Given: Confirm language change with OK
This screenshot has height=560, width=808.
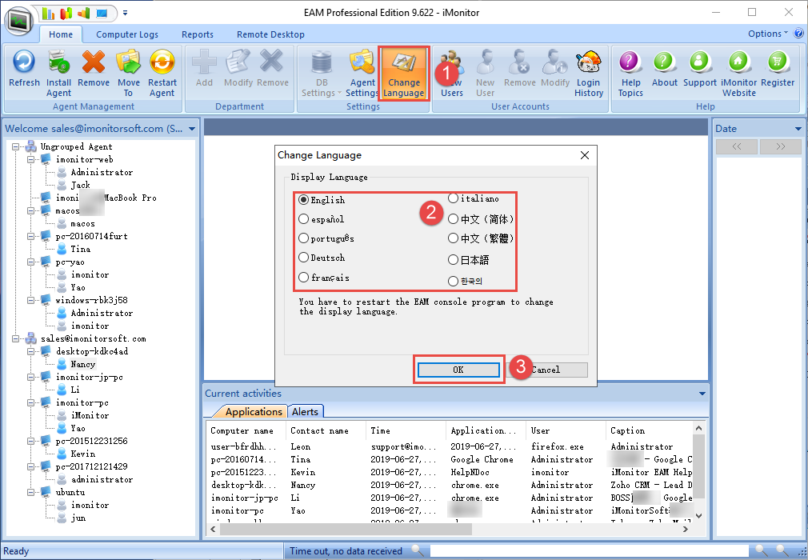Looking at the screenshot, I should (458, 370).
